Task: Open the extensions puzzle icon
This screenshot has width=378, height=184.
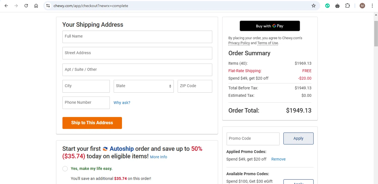Action: (348, 6)
